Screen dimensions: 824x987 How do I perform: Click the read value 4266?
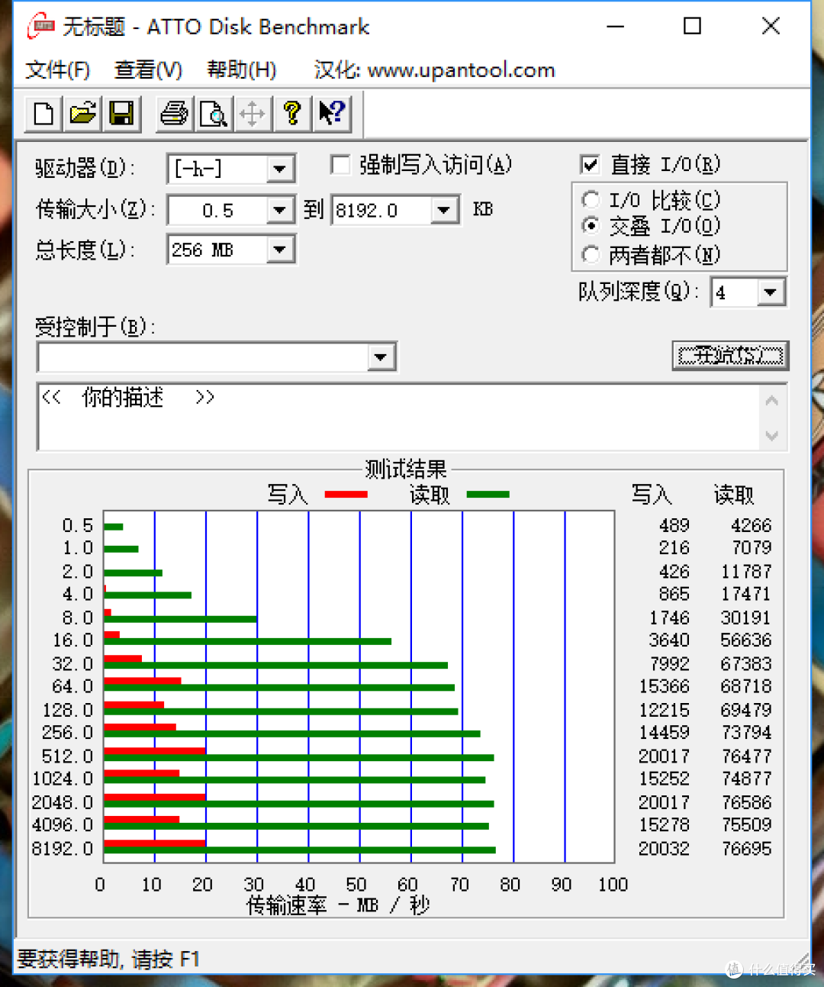click(x=751, y=526)
